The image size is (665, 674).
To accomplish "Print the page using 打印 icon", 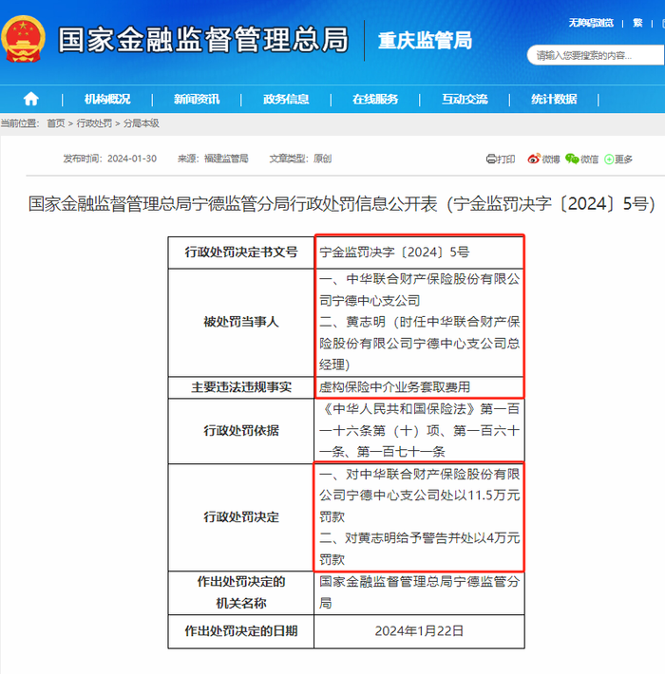I will 501,159.
